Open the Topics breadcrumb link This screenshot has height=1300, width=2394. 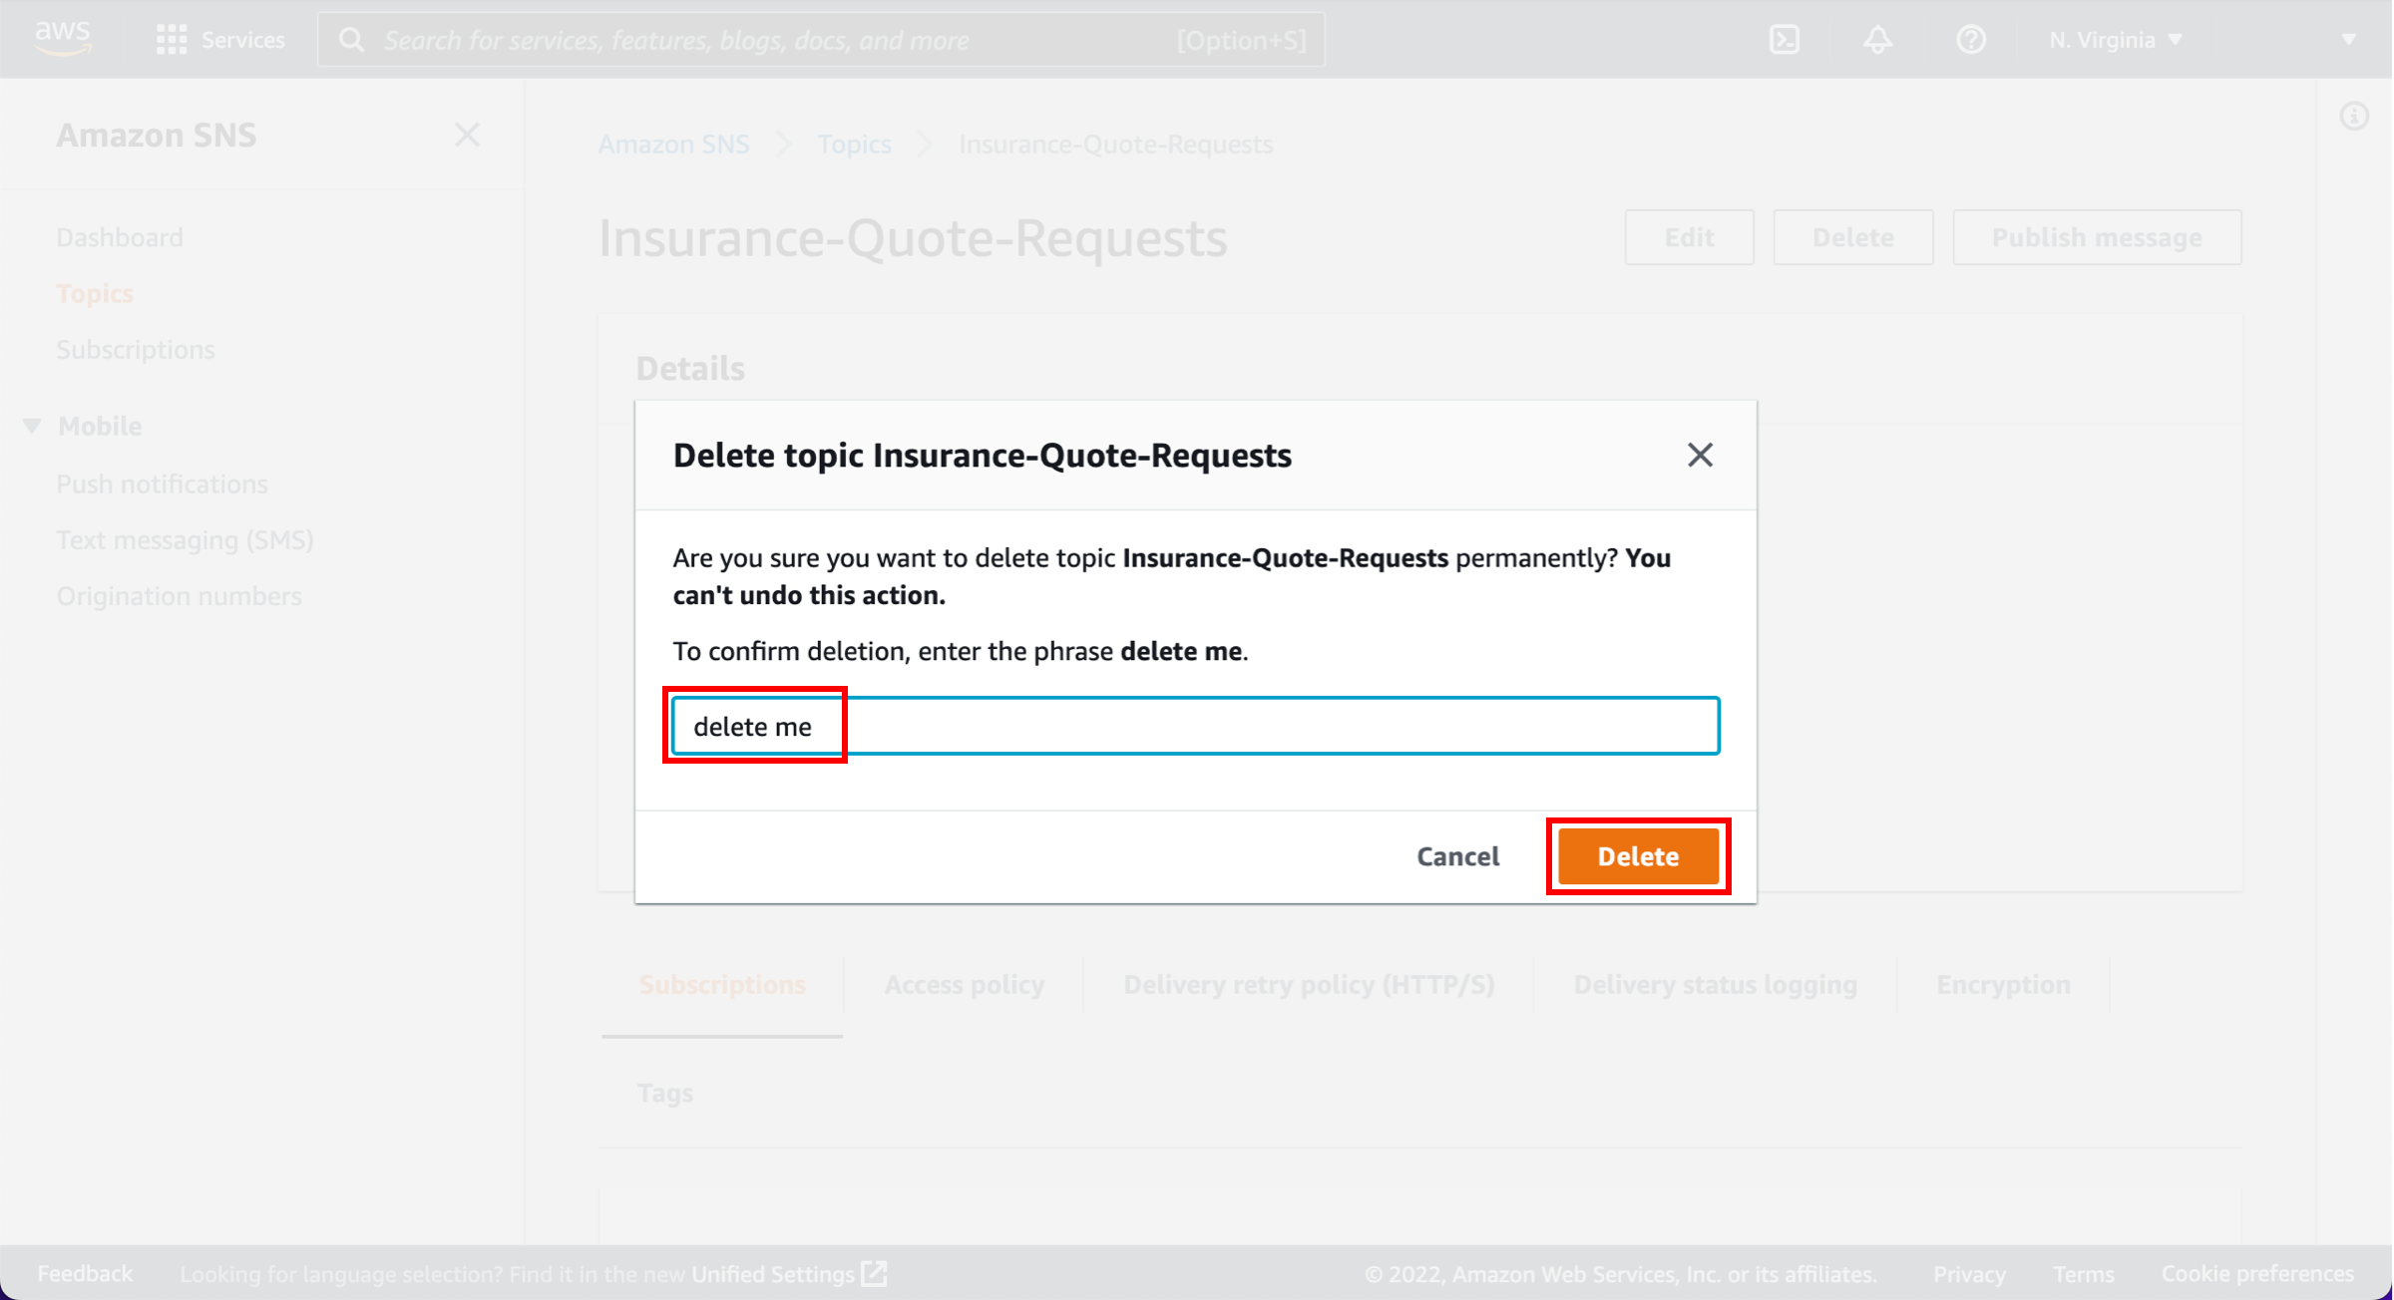click(x=855, y=145)
